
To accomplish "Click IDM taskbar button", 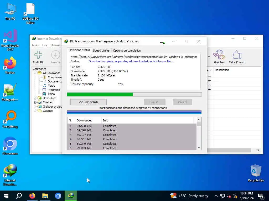I will pos(71,196).
